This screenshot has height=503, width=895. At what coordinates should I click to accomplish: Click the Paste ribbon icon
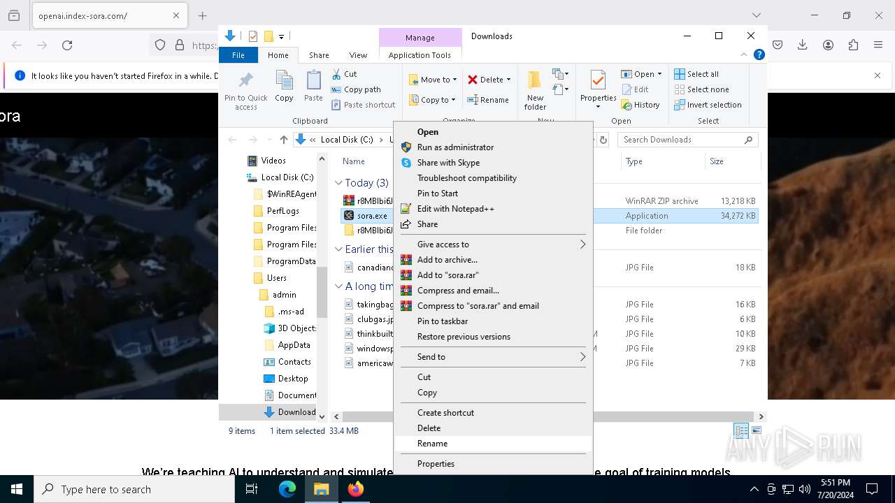313,86
